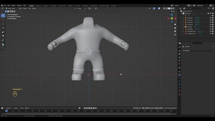This screenshot has height=121, width=215.
Task: Open the Playback dropdown in timeline
Action: point(9,108)
